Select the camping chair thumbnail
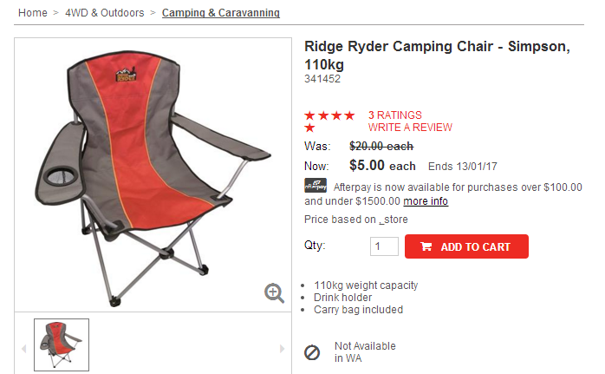The image size is (605, 374). [x=62, y=345]
